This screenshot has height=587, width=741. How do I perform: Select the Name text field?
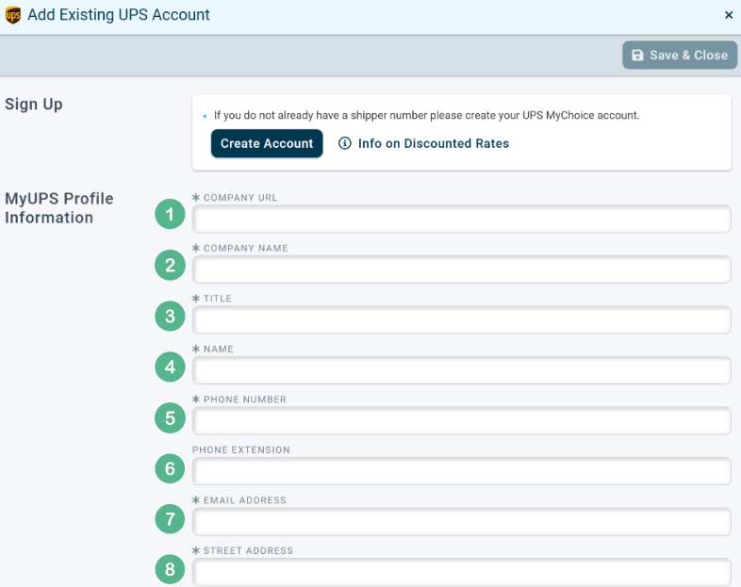pyautogui.click(x=462, y=370)
